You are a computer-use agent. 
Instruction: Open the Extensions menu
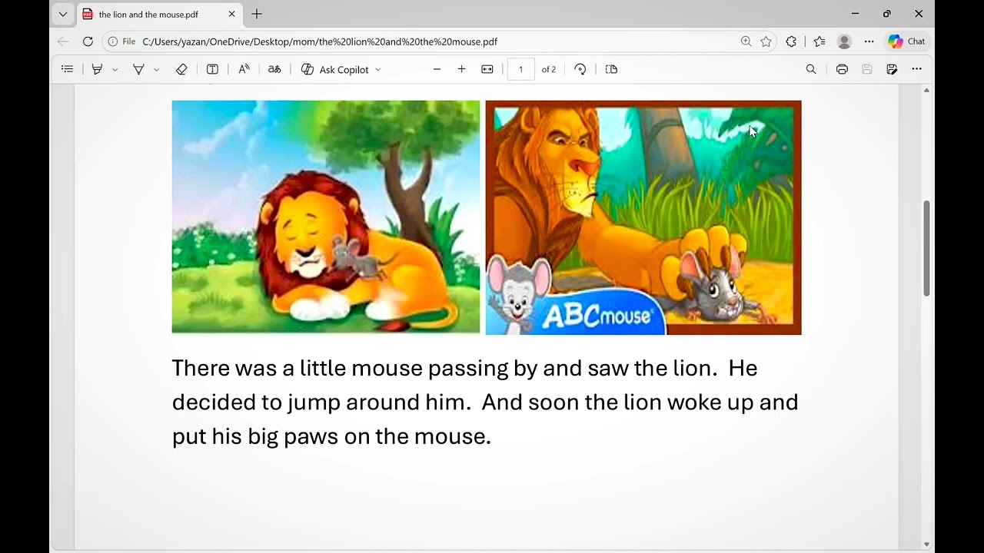pos(791,41)
